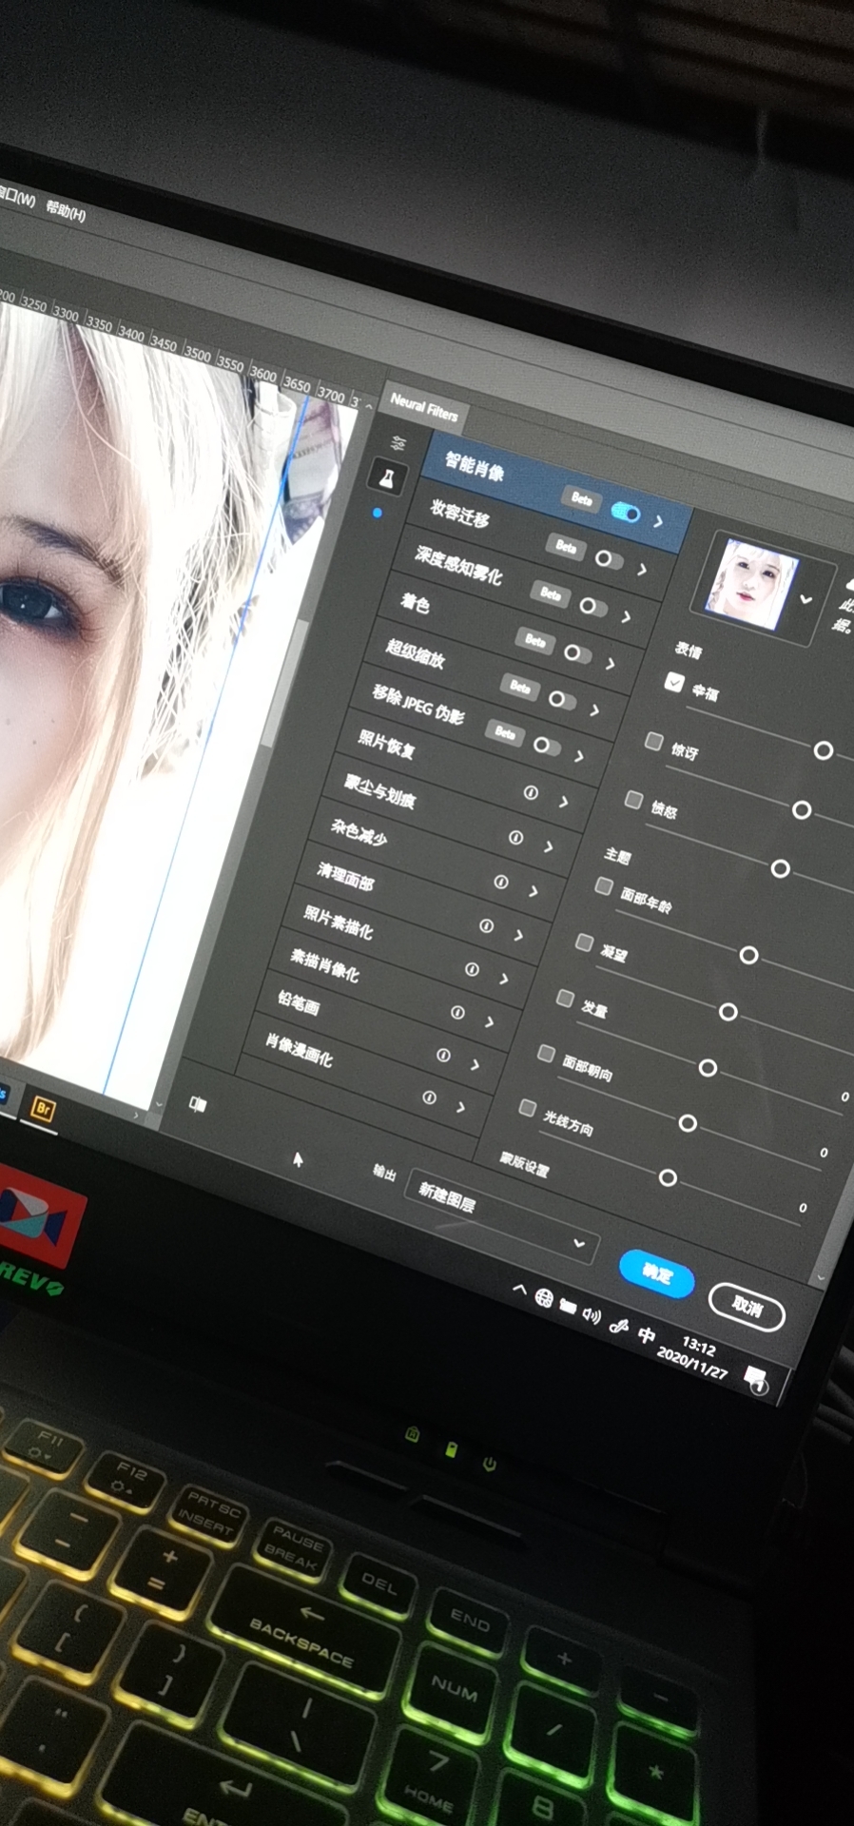Click the 面部年龄 slider handle
Image resolution: width=854 pixels, height=1826 pixels.
749,955
